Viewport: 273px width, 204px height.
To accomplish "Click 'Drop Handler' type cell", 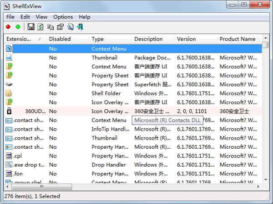I will tap(109, 165).
